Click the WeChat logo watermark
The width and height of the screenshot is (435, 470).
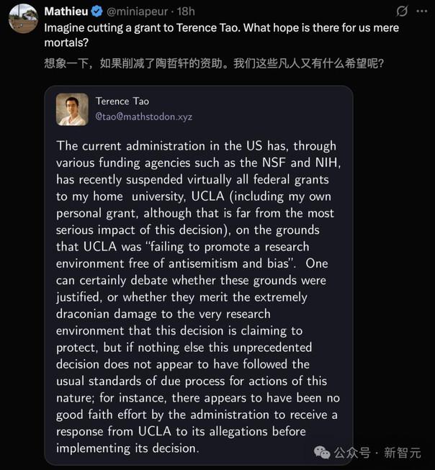[322, 452]
